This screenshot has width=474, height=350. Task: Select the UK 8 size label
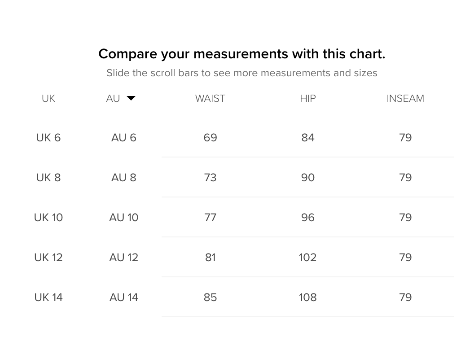[x=48, y=178]
